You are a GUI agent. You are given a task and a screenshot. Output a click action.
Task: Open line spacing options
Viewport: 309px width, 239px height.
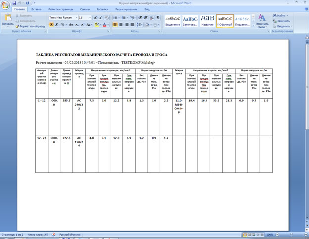click(x=140, y=25)
